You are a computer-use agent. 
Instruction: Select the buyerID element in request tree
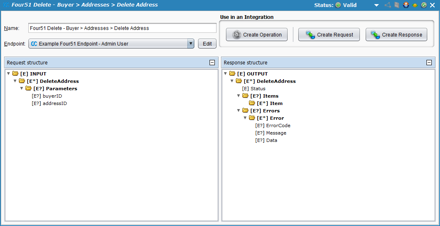[x=52, y=96]
